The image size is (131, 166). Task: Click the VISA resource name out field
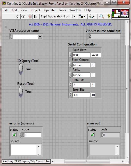pyautogui.click(x=105, y=36)
